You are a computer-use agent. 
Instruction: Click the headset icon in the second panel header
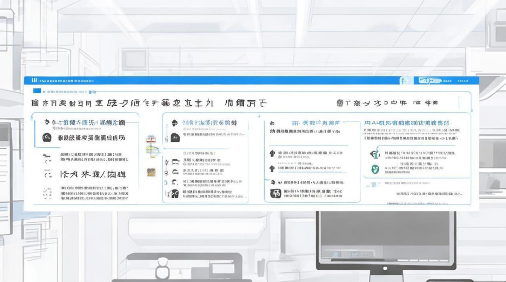click(x=174, y=122)
